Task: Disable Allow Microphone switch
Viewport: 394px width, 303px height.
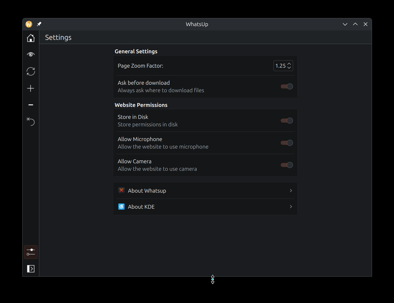Action: tap(287, 143)
